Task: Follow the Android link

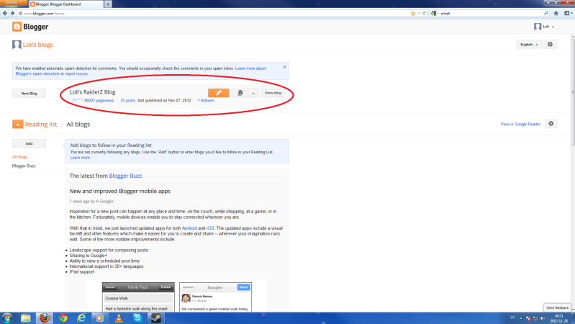Action: [x=189, y=228]
